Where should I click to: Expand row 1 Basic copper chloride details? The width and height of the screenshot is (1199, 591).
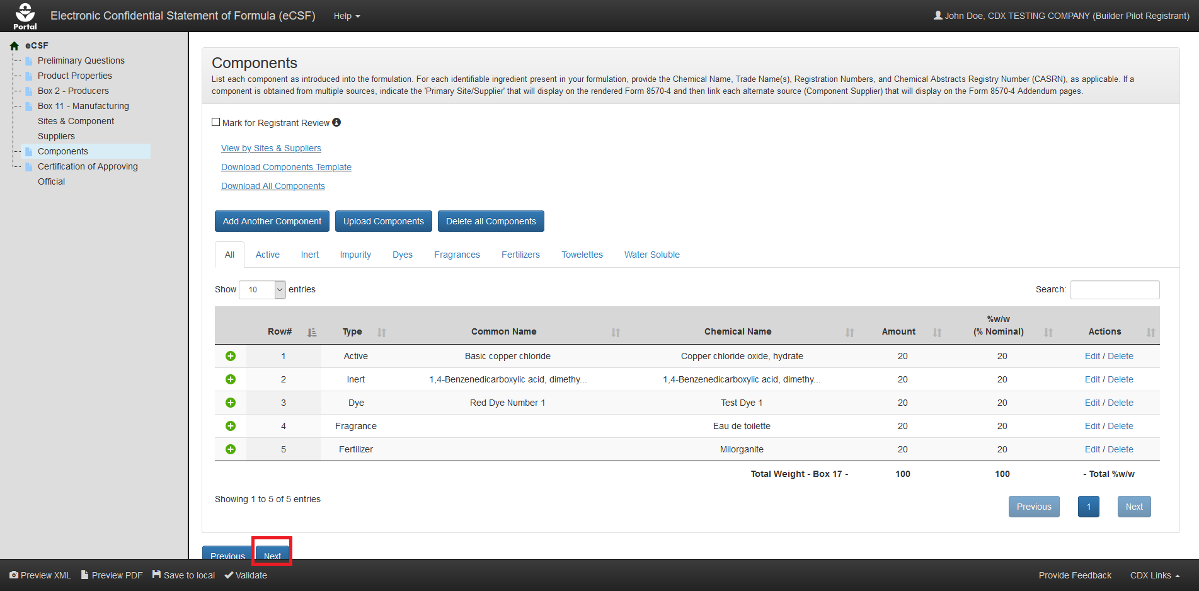pyautogui.click(x=231, y=356)
